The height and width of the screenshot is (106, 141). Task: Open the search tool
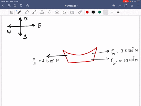[15, 6]
